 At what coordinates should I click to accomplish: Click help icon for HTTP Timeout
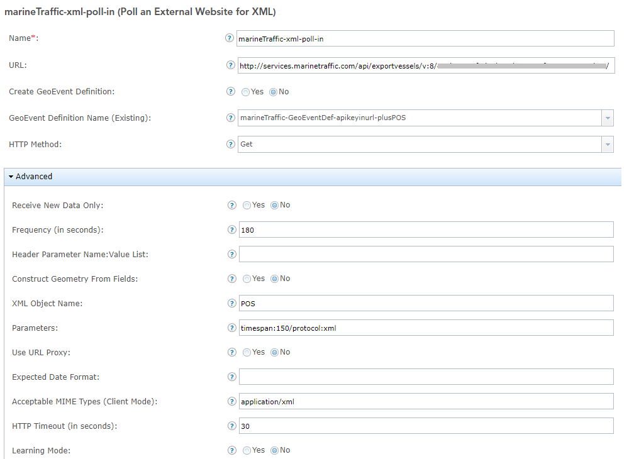tap(231, 426)
